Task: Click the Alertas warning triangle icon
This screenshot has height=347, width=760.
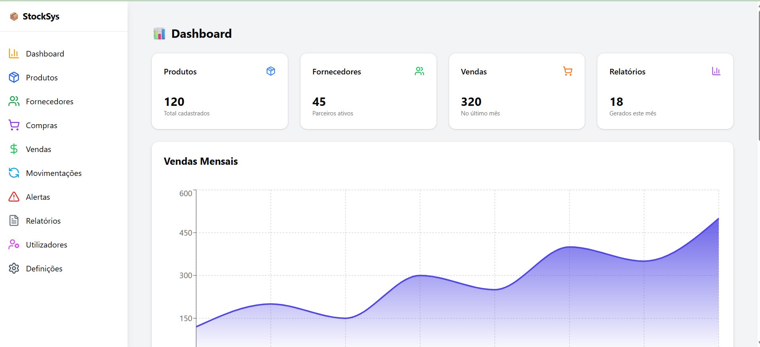Action: pyautogui.click(x=14, y=197)
